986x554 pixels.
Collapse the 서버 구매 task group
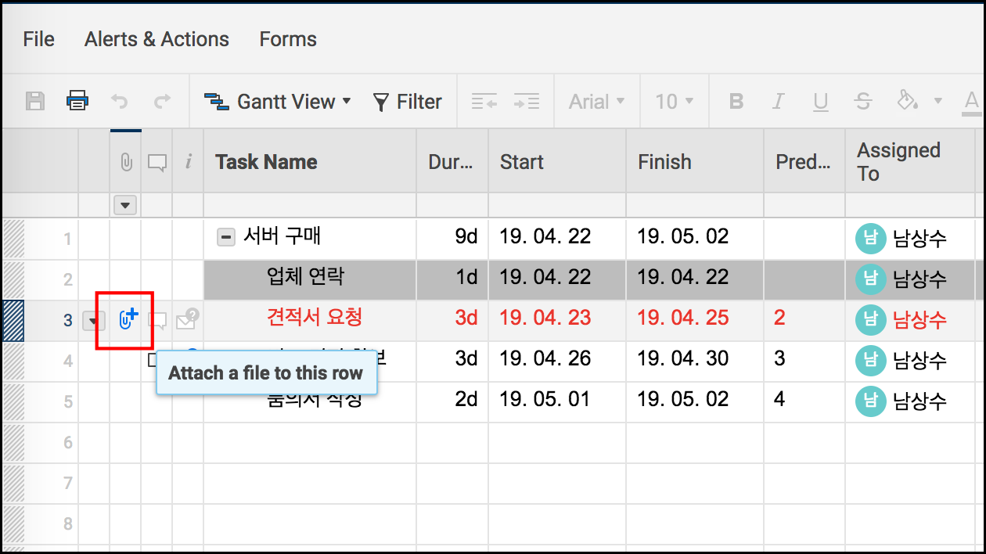tap(225, 238)
